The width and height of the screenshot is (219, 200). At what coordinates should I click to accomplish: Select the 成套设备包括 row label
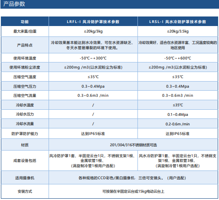pyautogui.click(x=25, y=161)
